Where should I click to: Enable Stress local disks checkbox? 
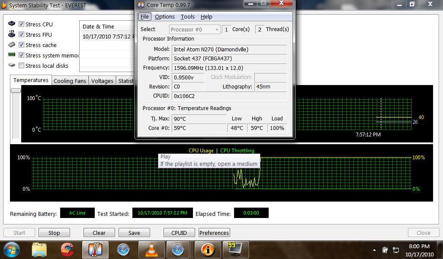coord(21,65)
